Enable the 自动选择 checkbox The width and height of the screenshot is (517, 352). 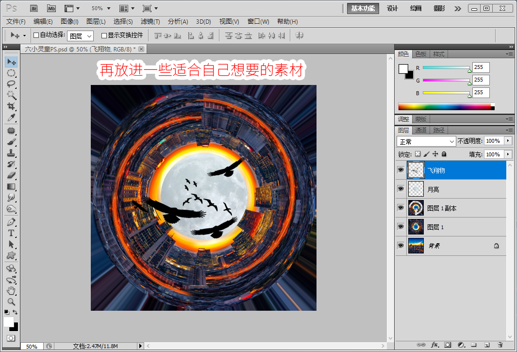coord(36,35)
